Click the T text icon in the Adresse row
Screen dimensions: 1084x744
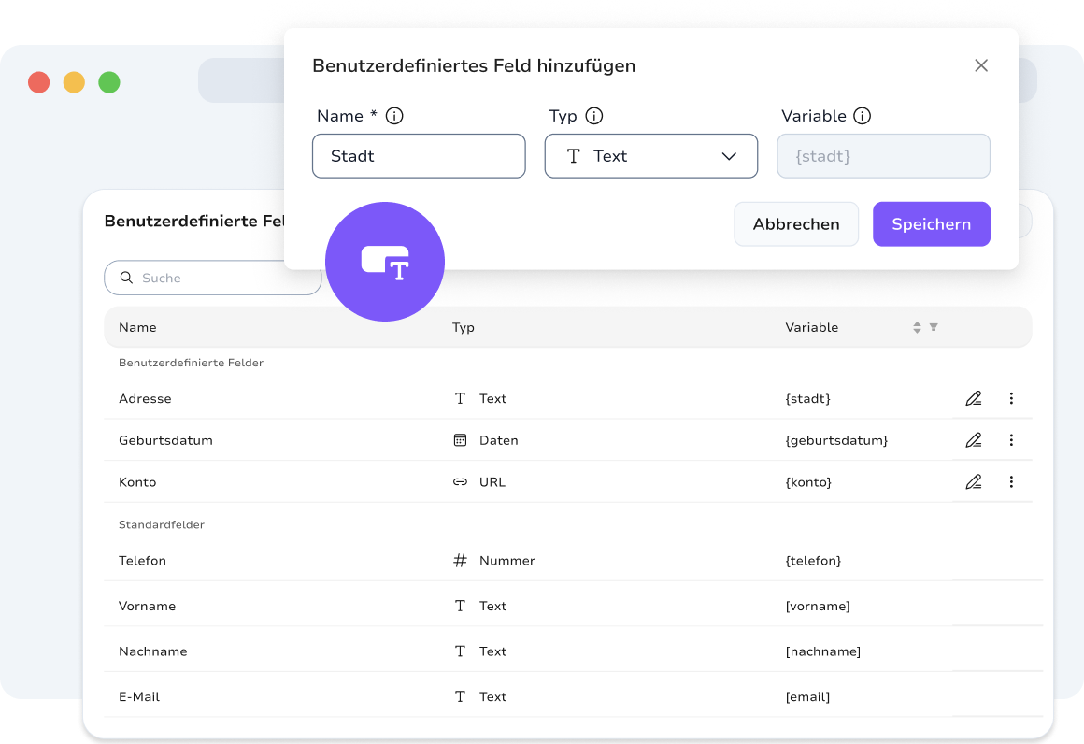tap(460, 398)
